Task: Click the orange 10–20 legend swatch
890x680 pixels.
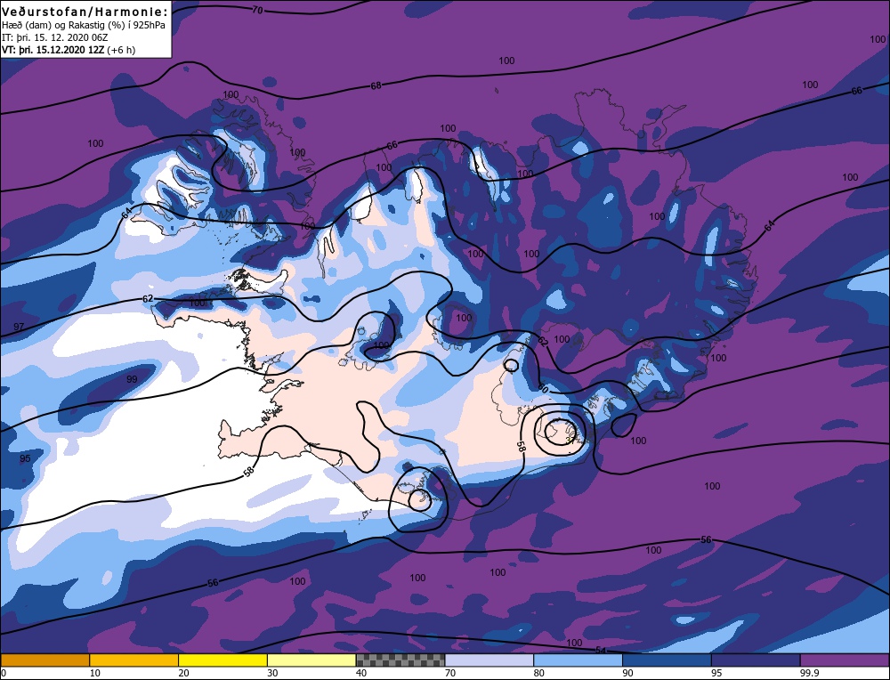Action: [134, 660]
